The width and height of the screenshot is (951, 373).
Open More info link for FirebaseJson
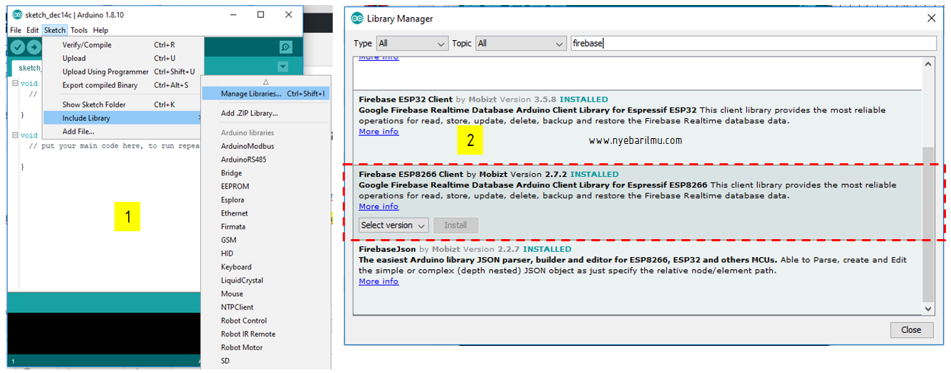click(379, 281)
